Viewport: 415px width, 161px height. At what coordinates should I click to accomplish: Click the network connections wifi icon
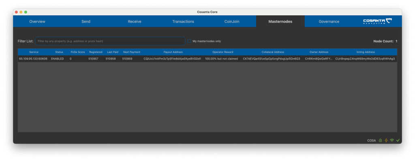click(x=392, y=140)
